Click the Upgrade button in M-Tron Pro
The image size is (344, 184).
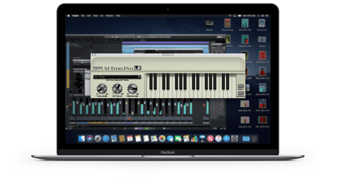241,93
